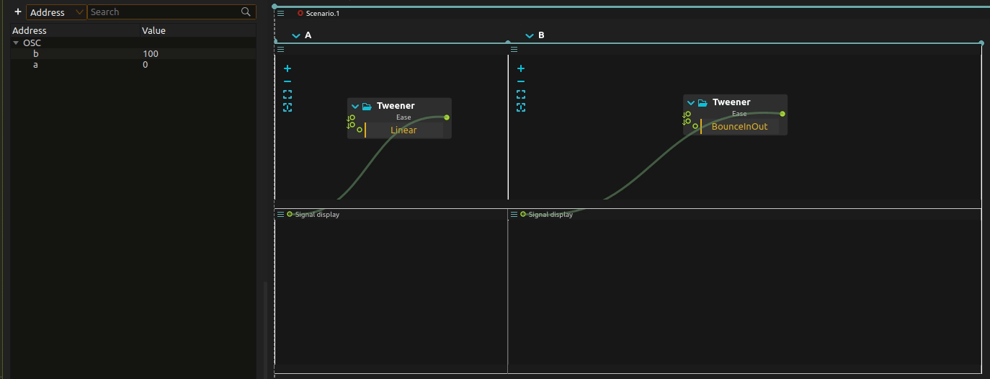
Task: Click the lower dashed-frame icon in interval B
Action: [521, 107]
